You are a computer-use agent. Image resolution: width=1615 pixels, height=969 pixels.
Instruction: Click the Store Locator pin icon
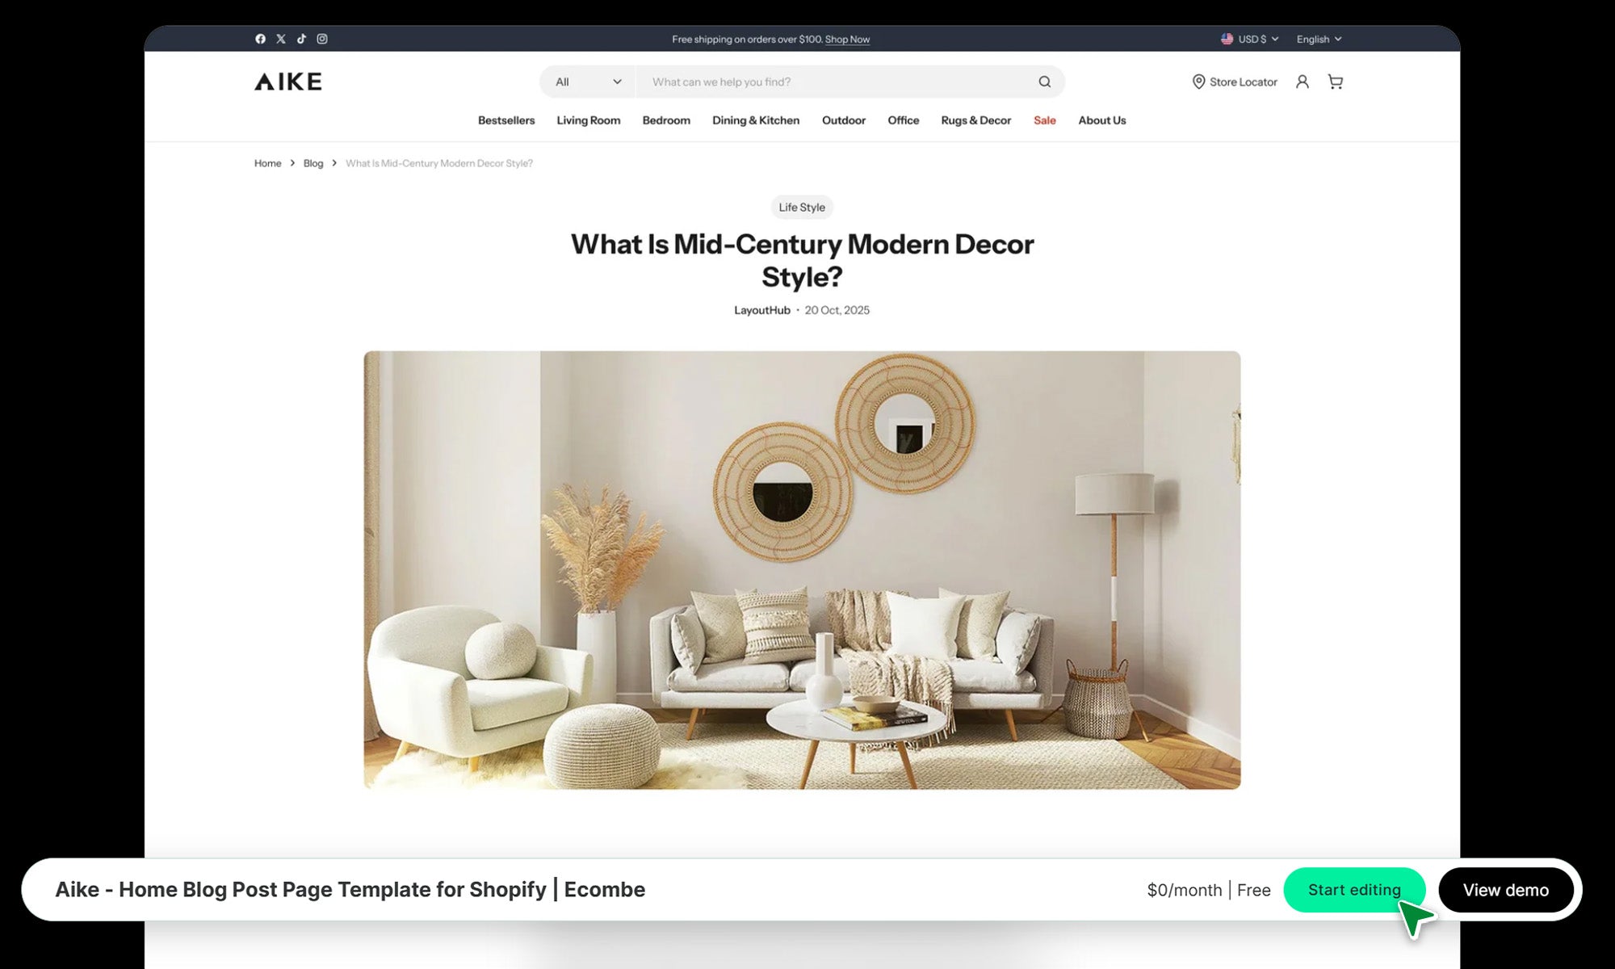coord(1198,82)
